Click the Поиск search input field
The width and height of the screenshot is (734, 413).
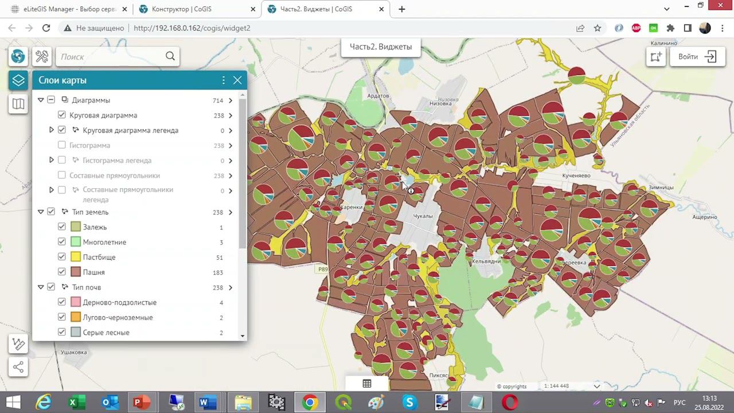tap(110, 56)
